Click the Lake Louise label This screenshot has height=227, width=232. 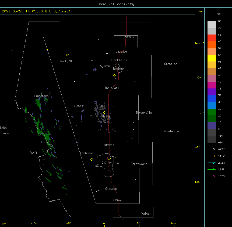coord(5,130)
